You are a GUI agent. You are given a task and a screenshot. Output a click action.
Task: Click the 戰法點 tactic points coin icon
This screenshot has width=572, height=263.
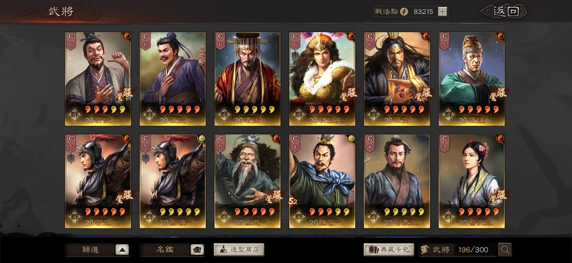404,11
